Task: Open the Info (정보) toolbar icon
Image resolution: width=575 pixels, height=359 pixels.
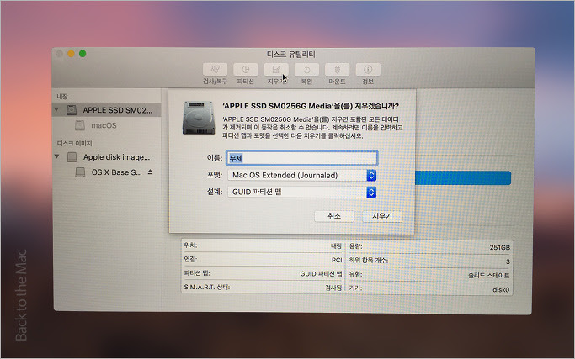Action: pos(368,70)
